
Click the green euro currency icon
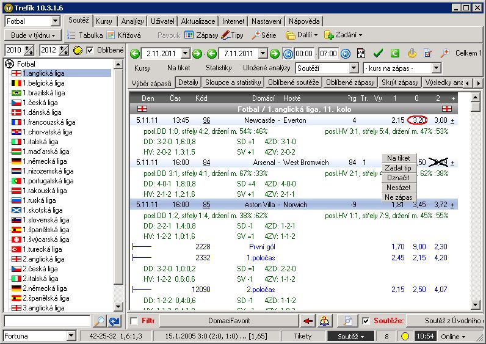395,53
